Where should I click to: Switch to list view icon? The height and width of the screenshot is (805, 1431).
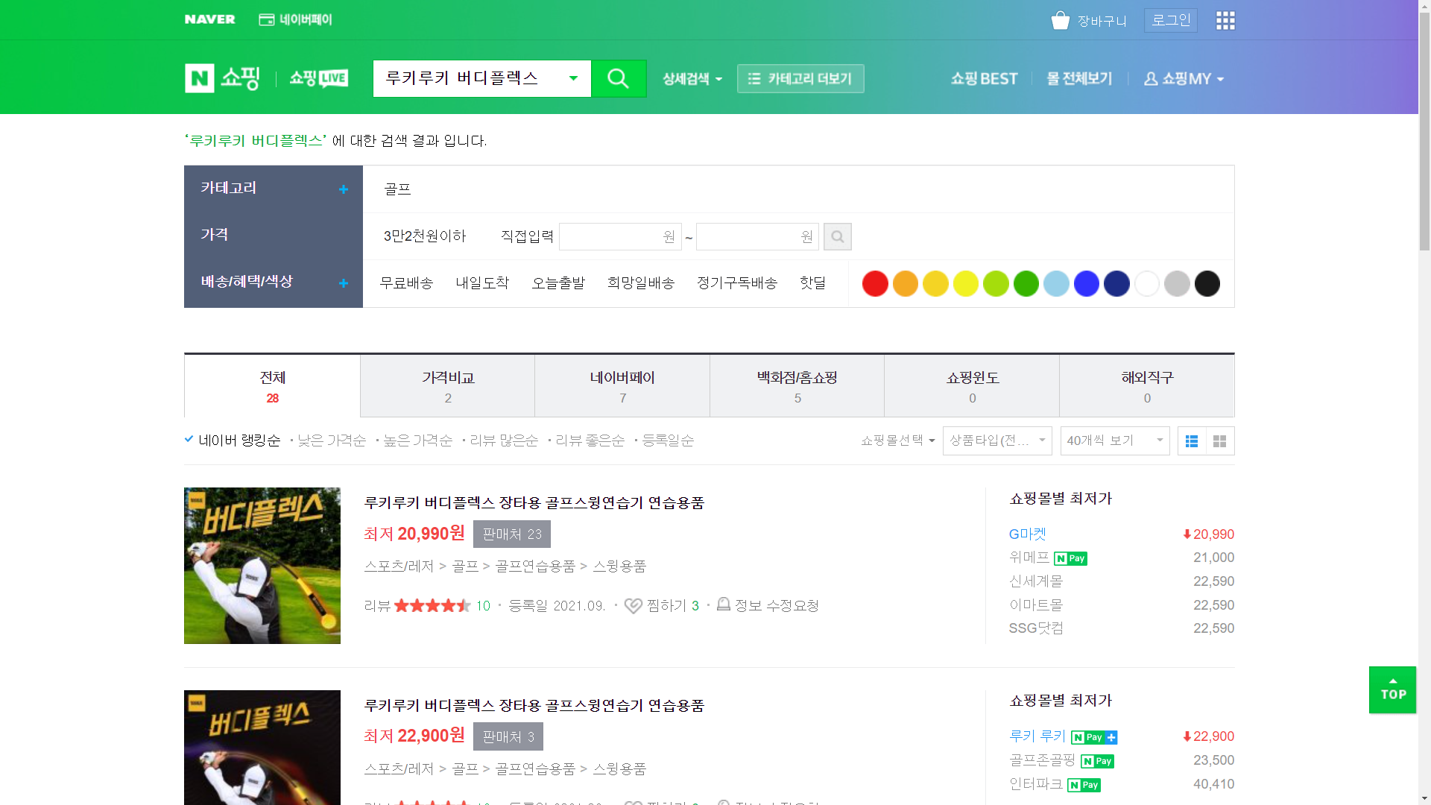(1192, 441)
